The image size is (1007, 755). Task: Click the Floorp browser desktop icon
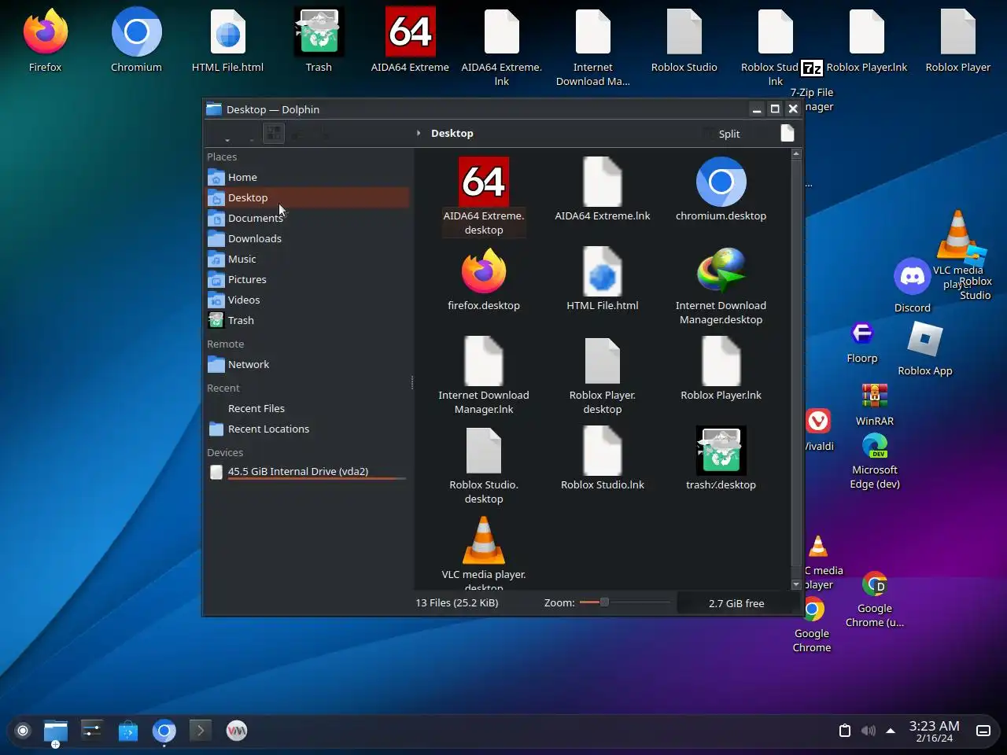click(862, 342)
